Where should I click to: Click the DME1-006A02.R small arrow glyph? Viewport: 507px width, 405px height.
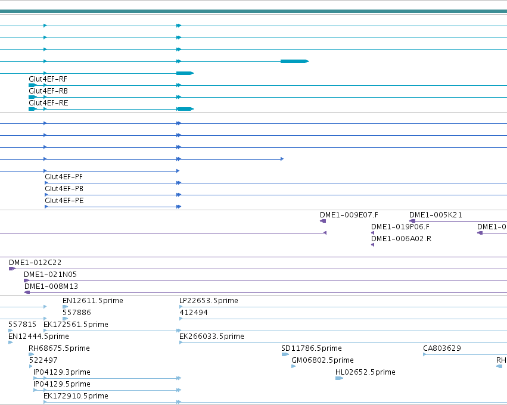tap(372, 245)
